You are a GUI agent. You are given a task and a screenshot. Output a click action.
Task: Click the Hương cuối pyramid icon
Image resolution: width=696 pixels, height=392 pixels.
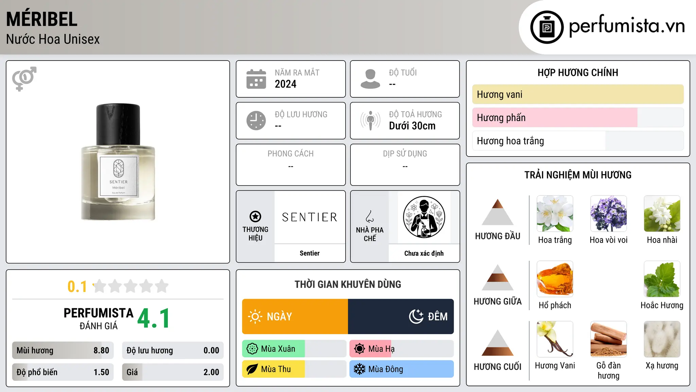[498, 343]
